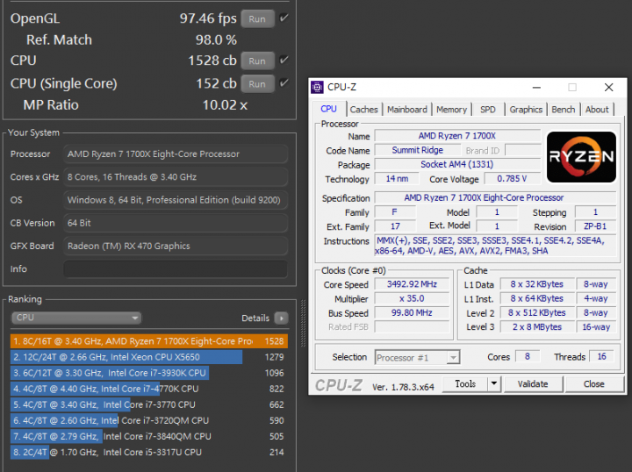Click the Multiplier x 35.0 value
This screenshot has width=632, height=472.
[x=412, y=298]
